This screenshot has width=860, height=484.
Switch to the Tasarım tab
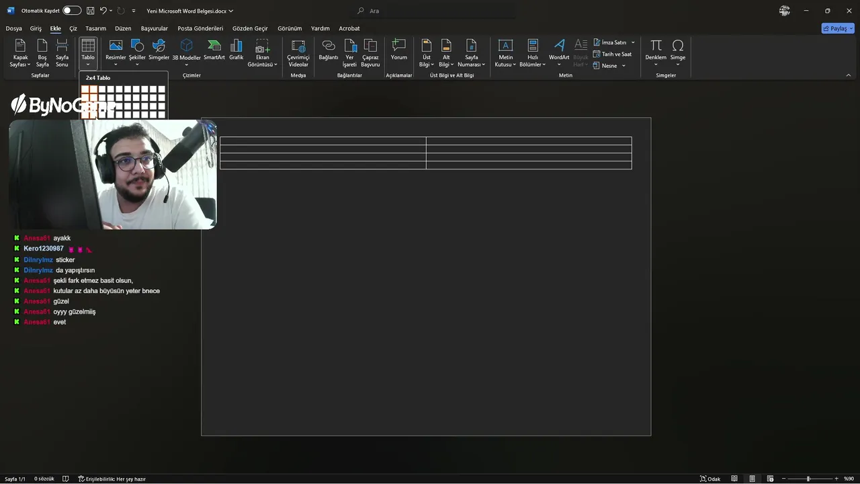pos(95,28)
